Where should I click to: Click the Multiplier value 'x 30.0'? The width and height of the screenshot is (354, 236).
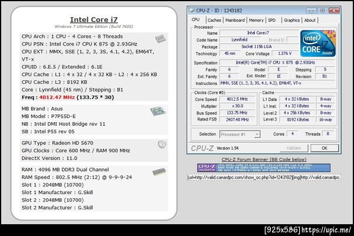237,106
